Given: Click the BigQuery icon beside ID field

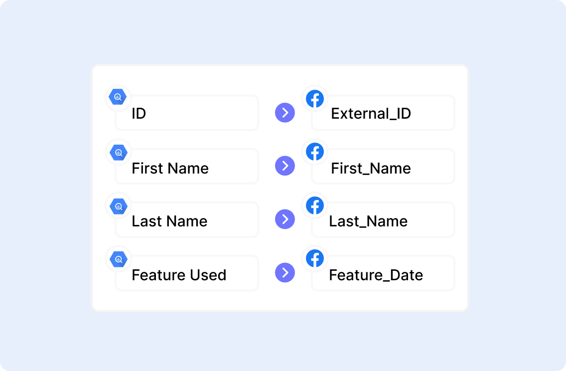Looking at the screenshot, I should pyautogui.click(x=119, y=97).
